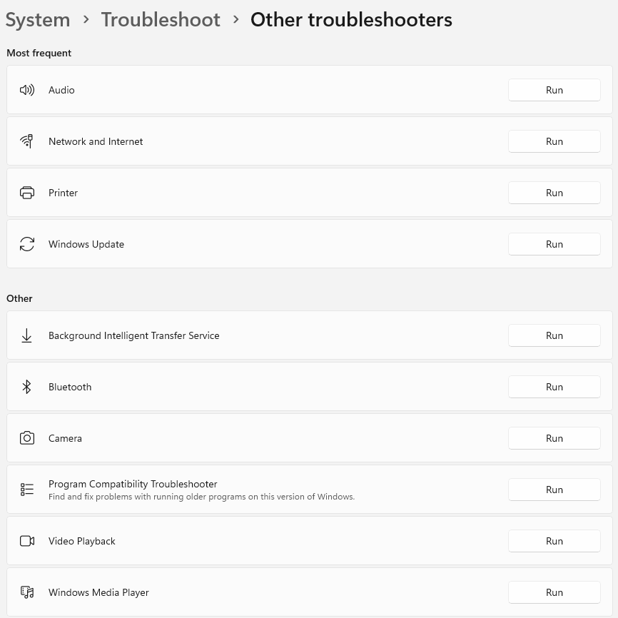Click the Program Compatibility Troubleshooter list icon
The image size is (618, 618).
tap(27, 490)
